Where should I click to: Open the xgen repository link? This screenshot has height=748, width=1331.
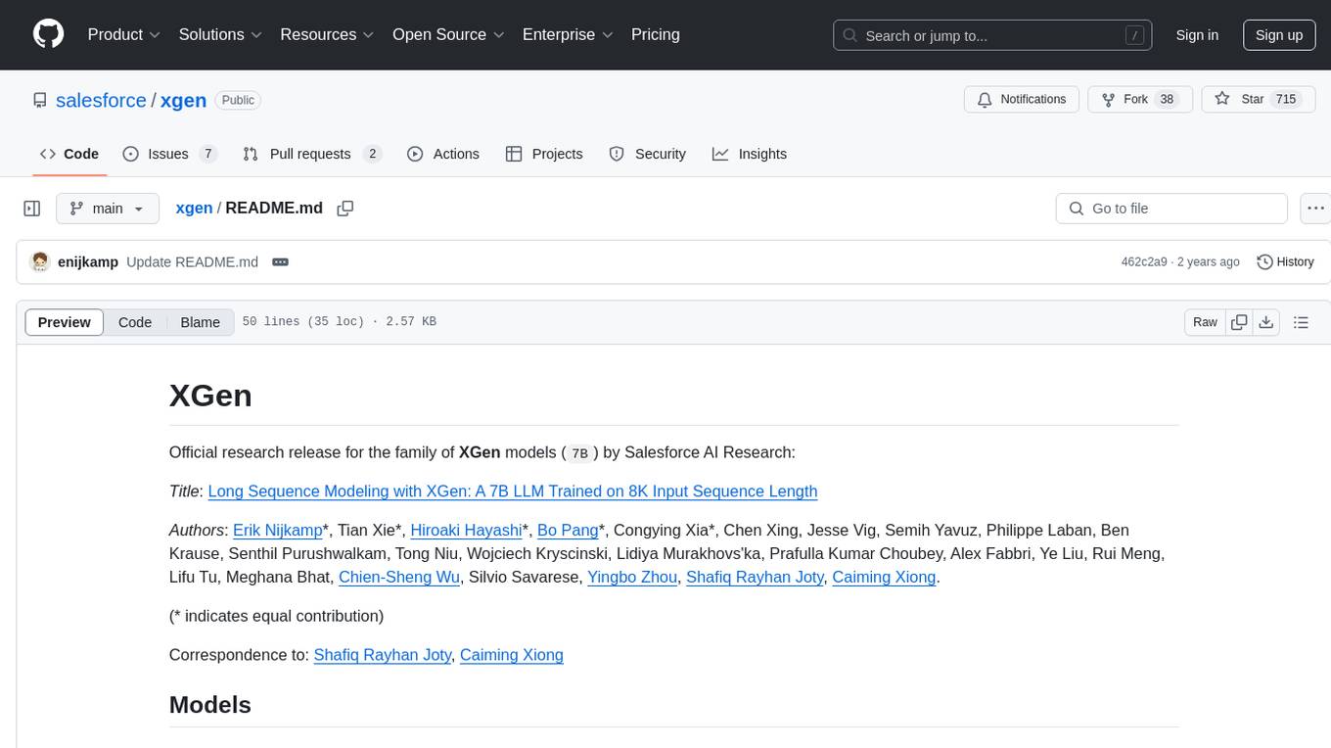point(183,100)
